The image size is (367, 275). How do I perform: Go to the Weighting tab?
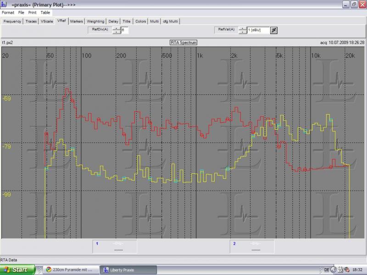[95, 22]
